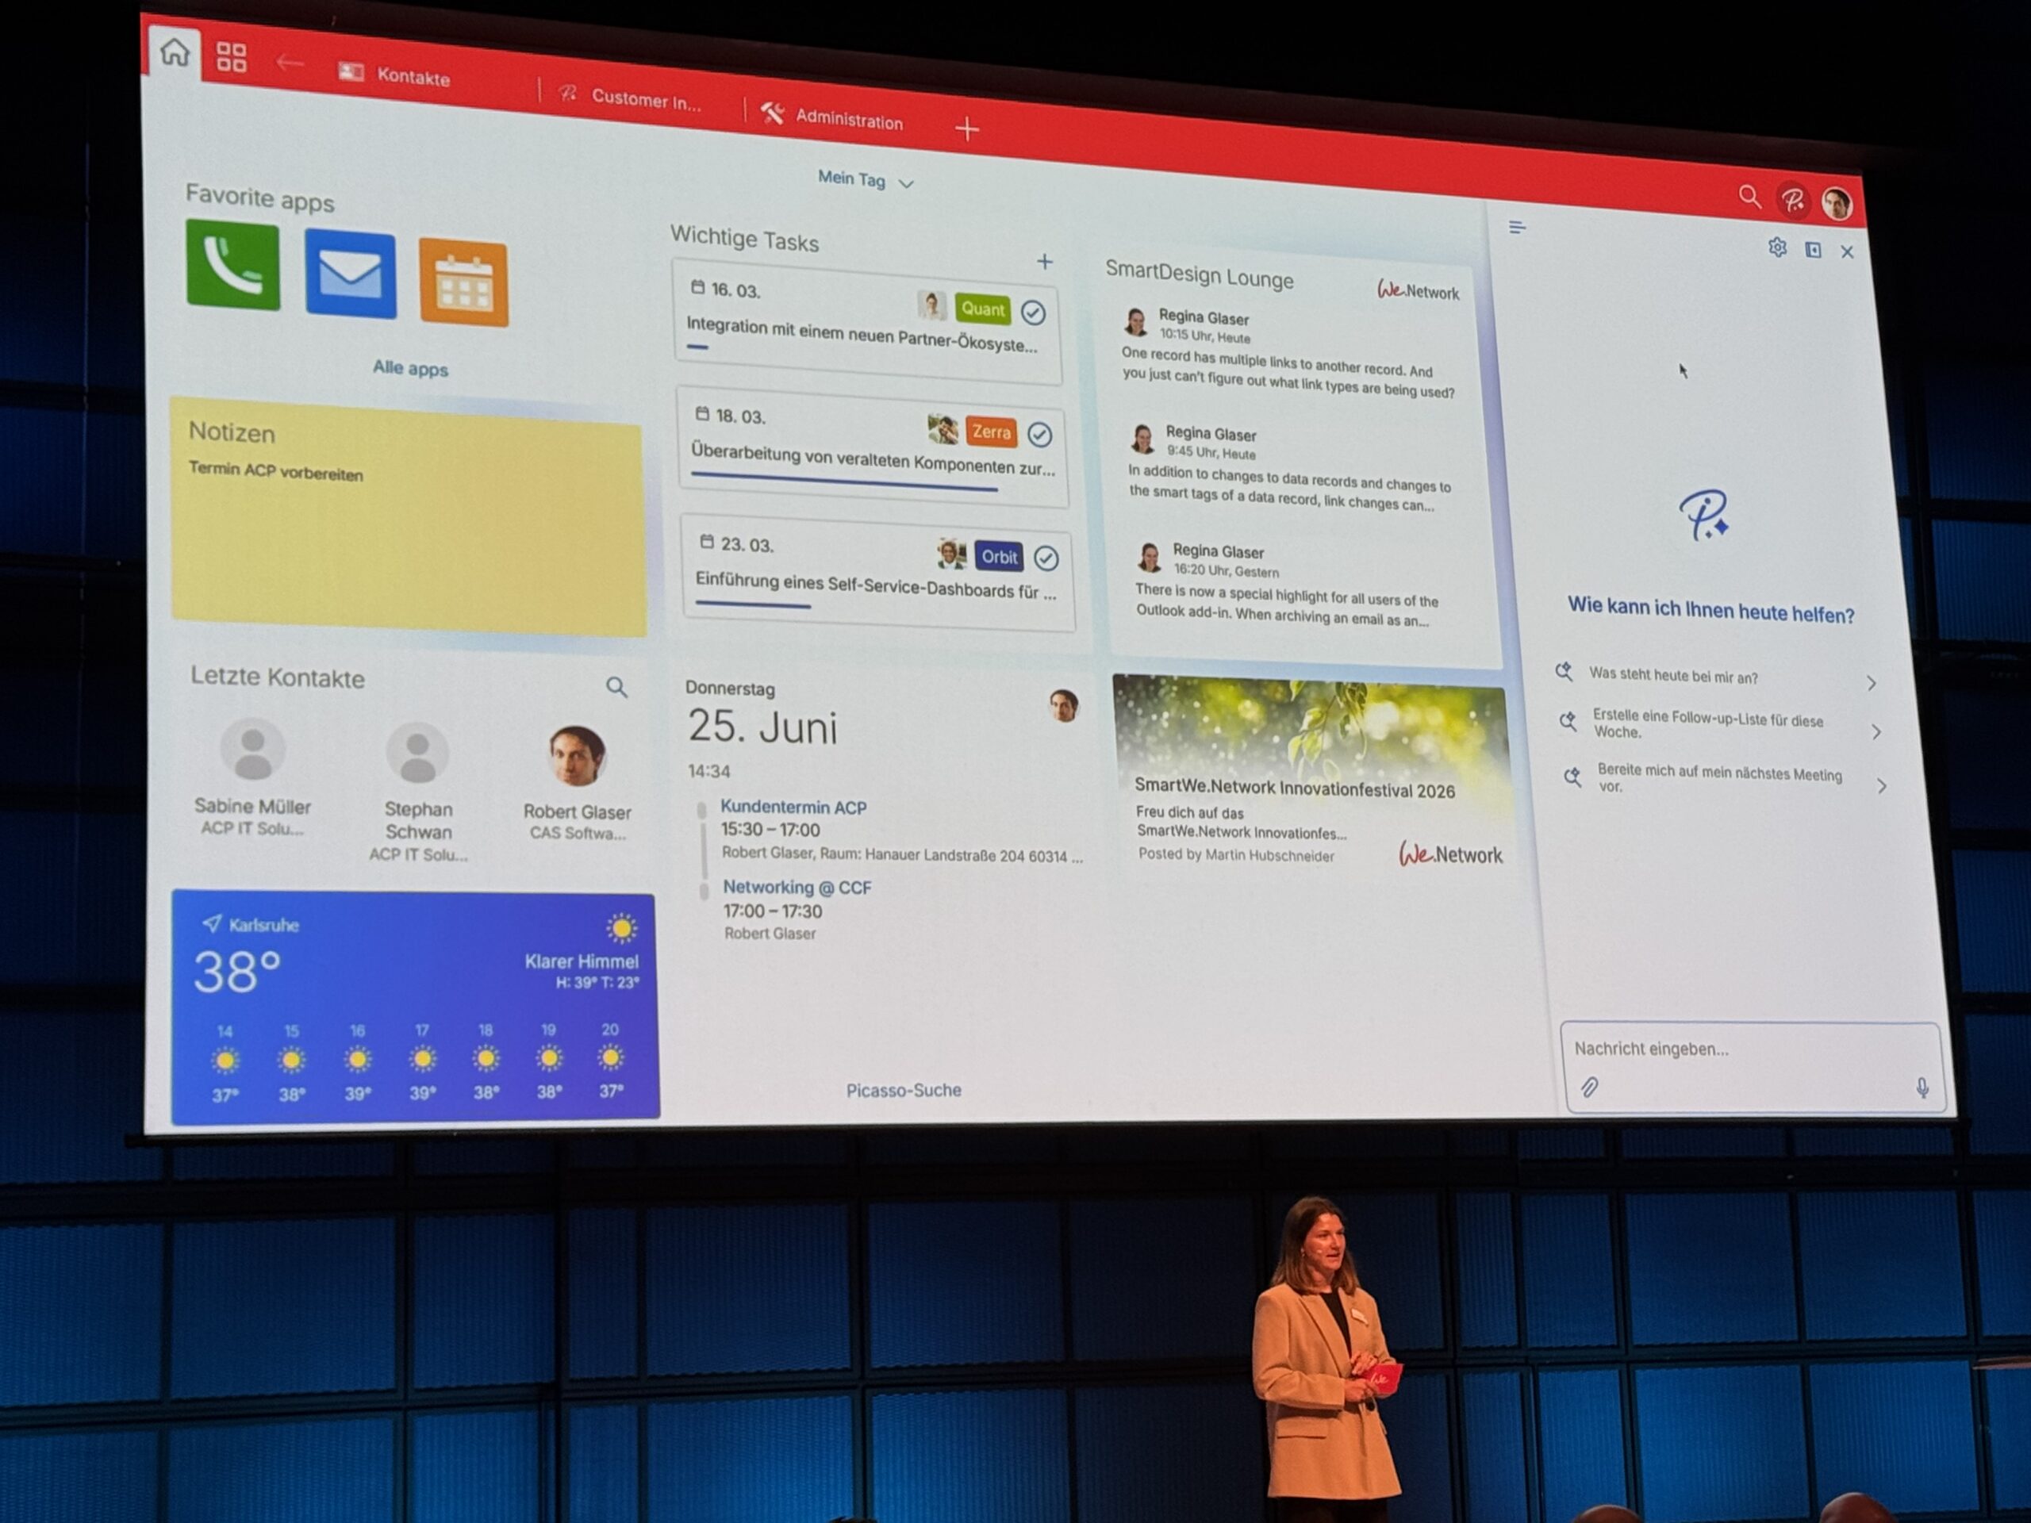Add a new tab with the plus icon
This screenshot has height=1523, width=2031.
coord(967,129)
